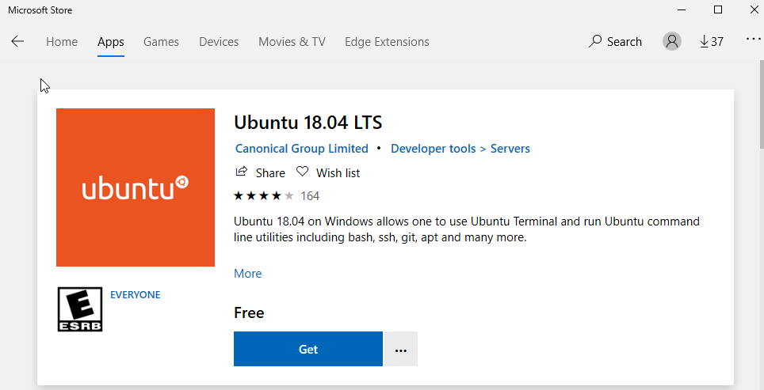Click the Free price label
764x390 pixels.
pyautogui.click(x=249, y=312)
